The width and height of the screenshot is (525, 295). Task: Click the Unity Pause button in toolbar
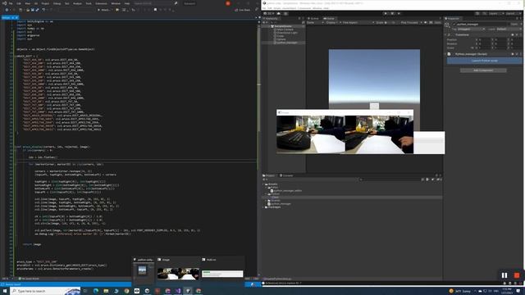click(x=392, y=13)
